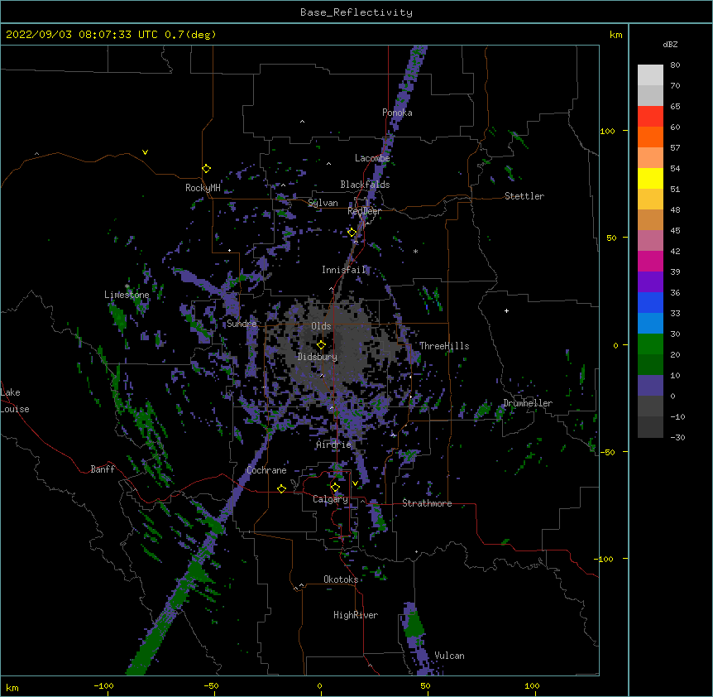The height and width of the screenshot is (697, 713).
Task: Select the yellow 51-54 dBZ legend swatch
Action: point(650,178)
